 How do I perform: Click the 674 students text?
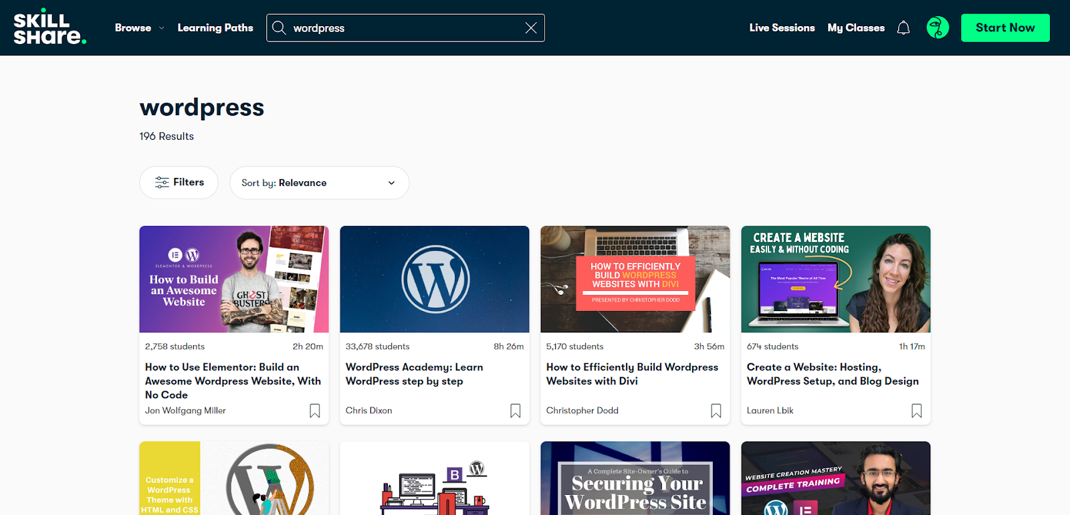click(772, 346)
